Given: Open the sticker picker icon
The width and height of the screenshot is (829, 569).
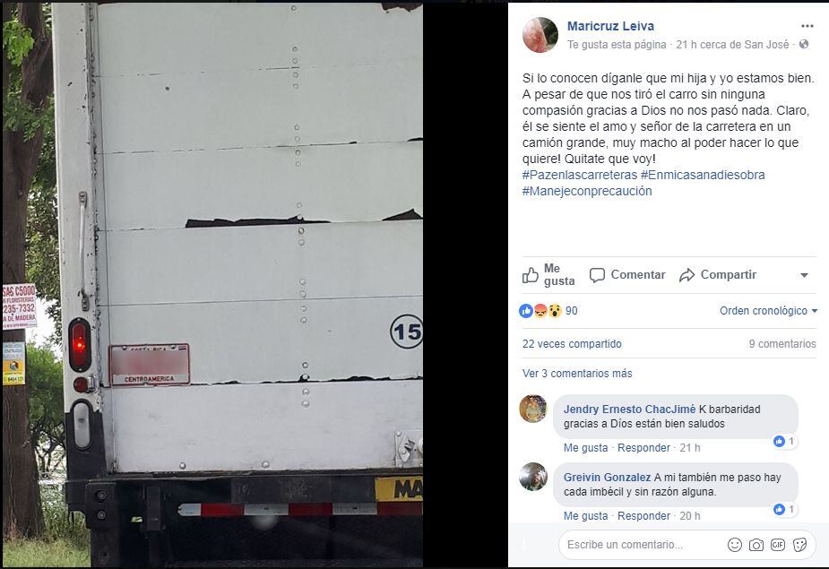Looking at the screenshot, I should tap(800, 545).
